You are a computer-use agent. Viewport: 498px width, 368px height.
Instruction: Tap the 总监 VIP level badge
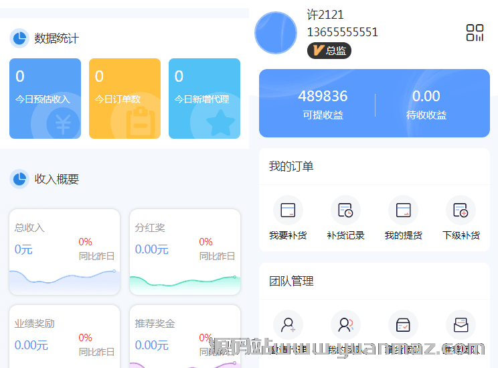pyautogui.click(x=329, y=50)
